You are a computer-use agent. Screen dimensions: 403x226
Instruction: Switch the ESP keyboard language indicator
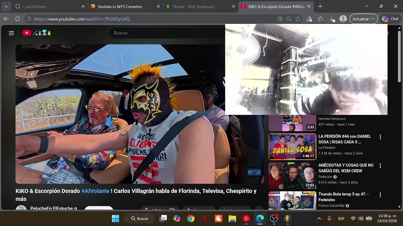[x=341, y=218]
